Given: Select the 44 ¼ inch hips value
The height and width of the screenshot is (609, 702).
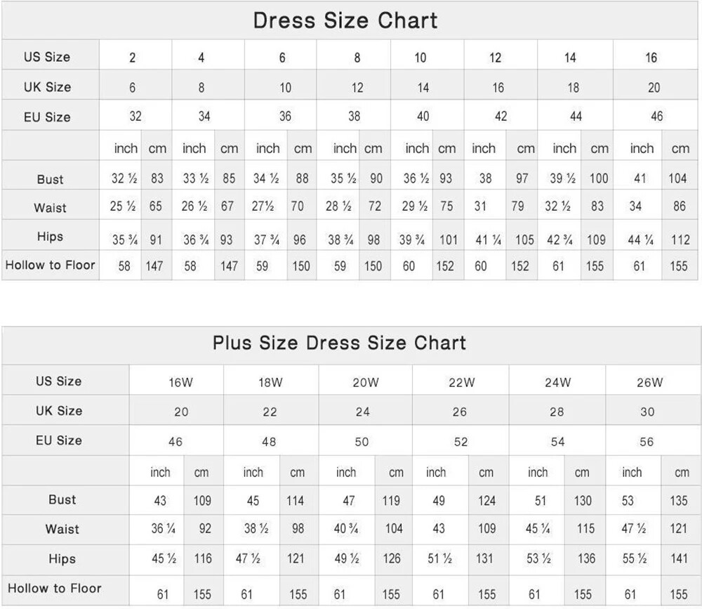Looking at the screenshot, I should coord(642,240).
